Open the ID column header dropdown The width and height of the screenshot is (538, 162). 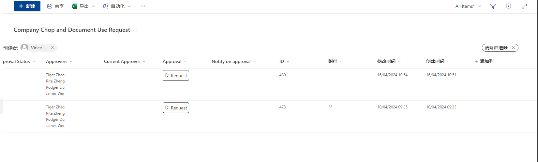point(285,61)
